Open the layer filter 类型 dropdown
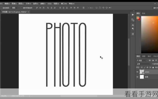This screenshot has width=158, height=99. click(142, 60)
